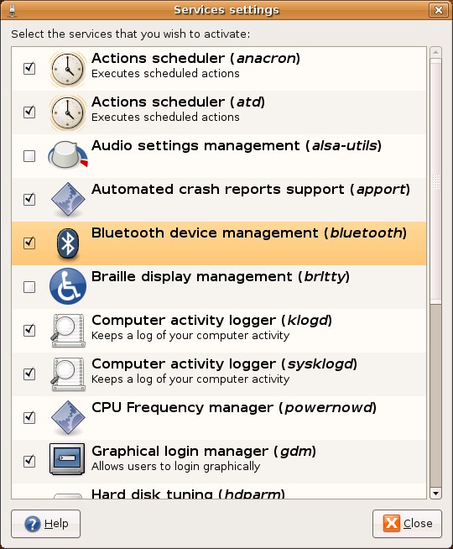This screenshot has width=453, height=549.
Task: Open the Help button
Action: (x=46, y=524)
